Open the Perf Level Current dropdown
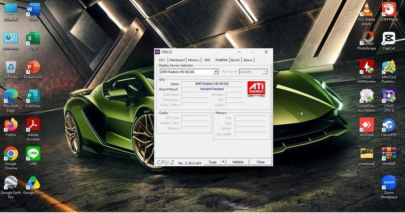The image size is (405, 213). pos(265,72)
